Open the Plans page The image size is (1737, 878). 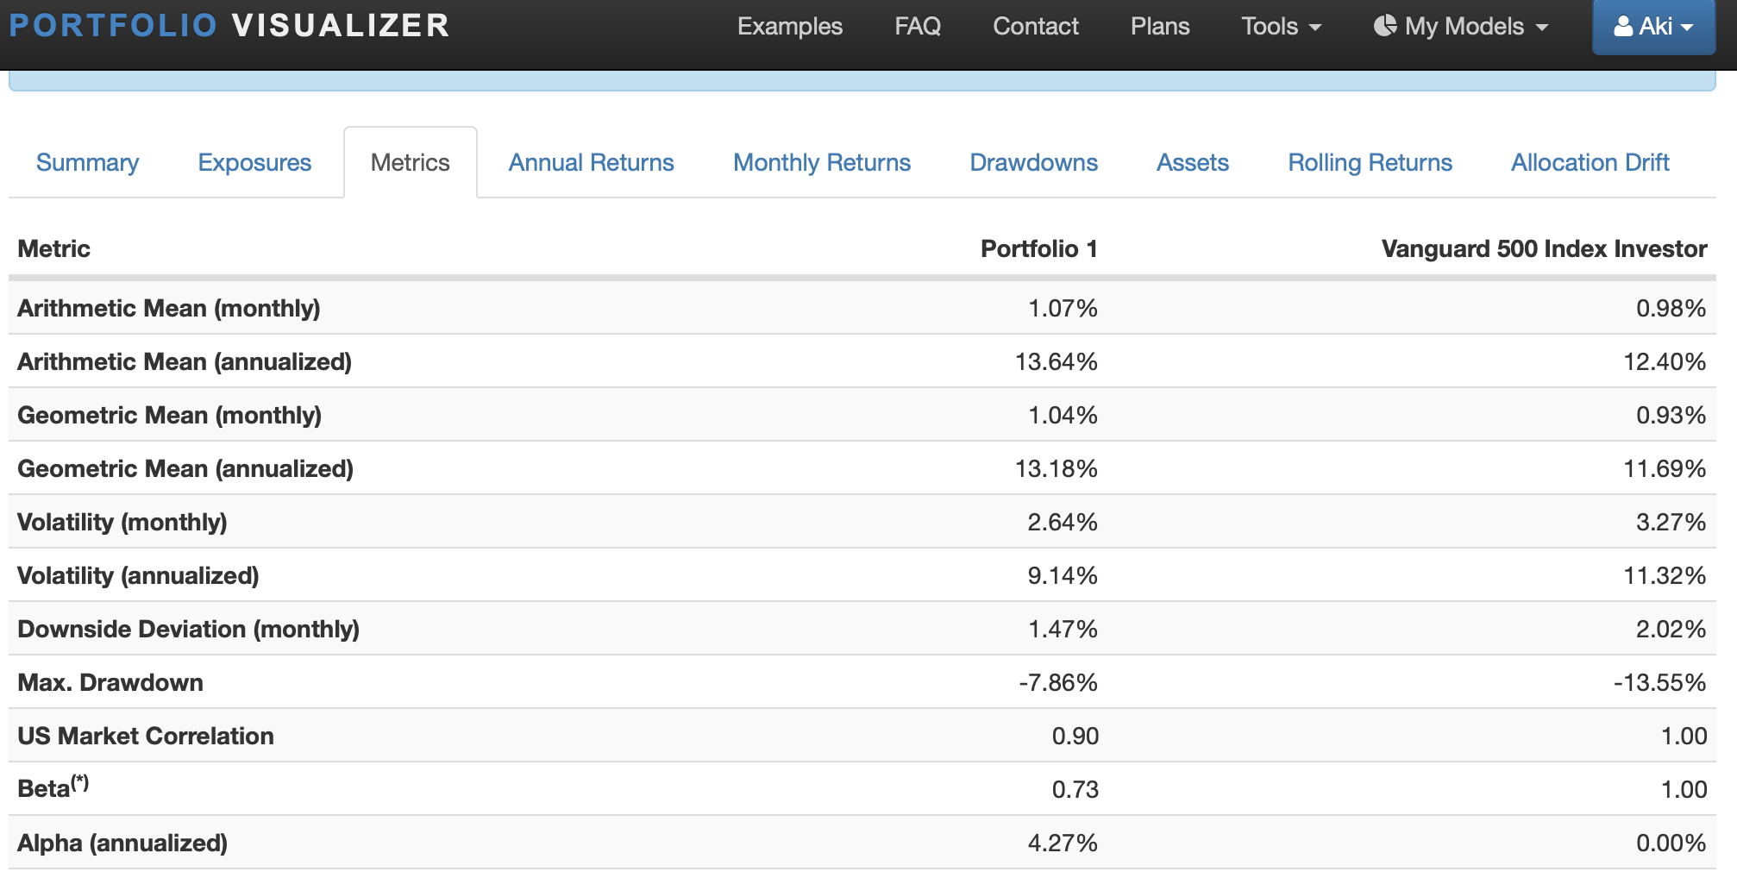click(1160, 26)
